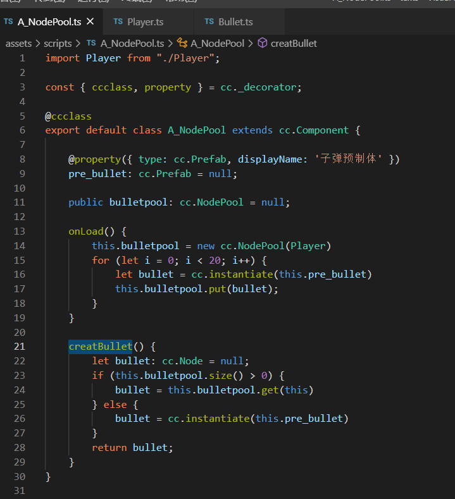Click 'get' method call on line 24
455x499 pixels.
point(270,390)
